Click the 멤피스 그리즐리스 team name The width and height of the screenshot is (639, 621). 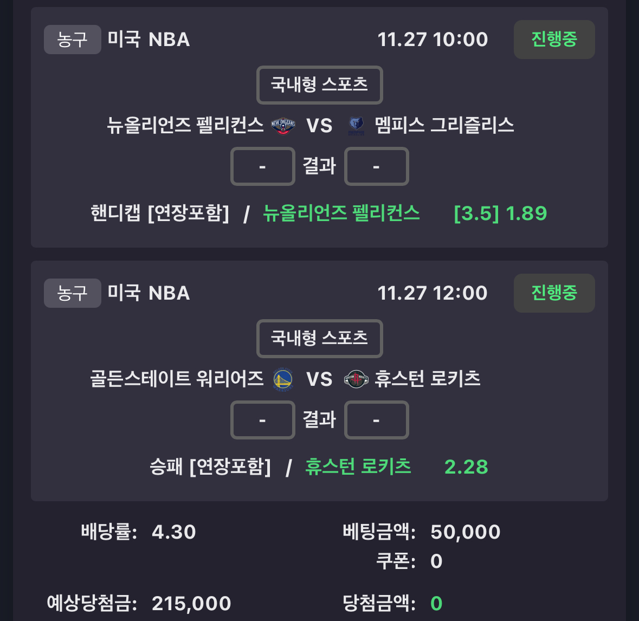pos(444,126)
